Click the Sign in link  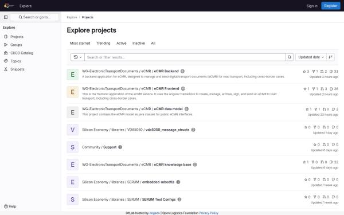coord(312,6)
